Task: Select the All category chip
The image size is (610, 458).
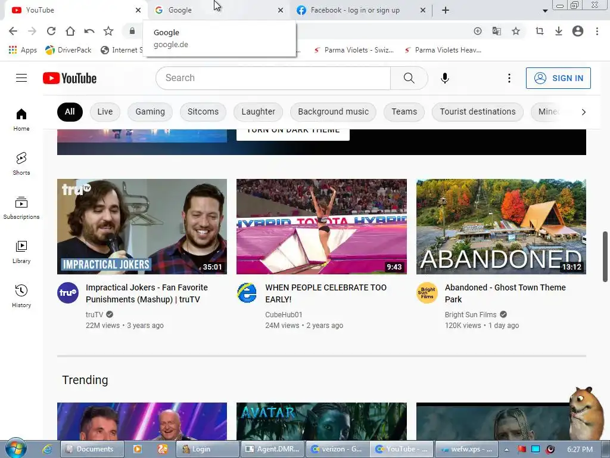Action: click(x=70, y=112)
